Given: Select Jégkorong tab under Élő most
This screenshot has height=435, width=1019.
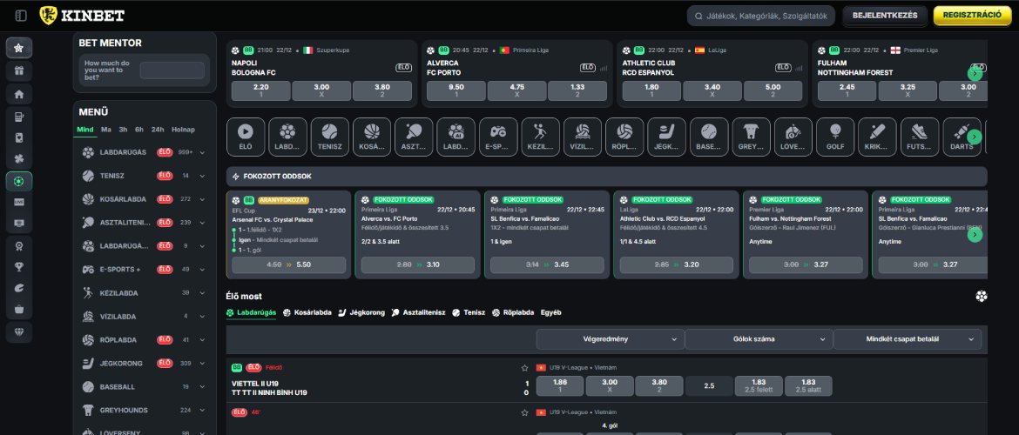Looking at the screenshot, I should click(361, 312).
